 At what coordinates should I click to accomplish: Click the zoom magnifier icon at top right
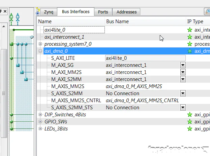(x=207, y=12)
